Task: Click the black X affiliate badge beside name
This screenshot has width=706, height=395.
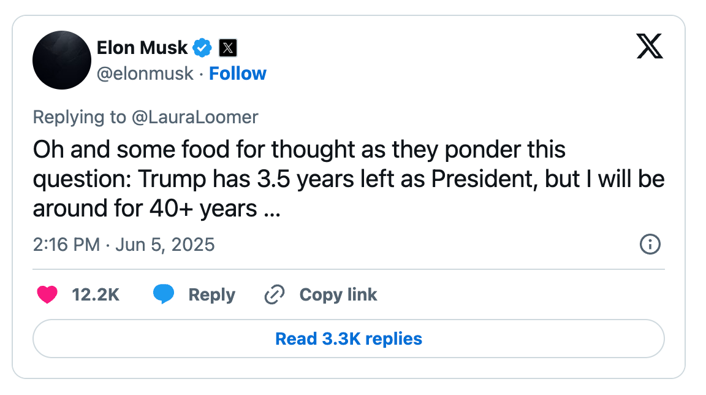Action: point(228,48)
